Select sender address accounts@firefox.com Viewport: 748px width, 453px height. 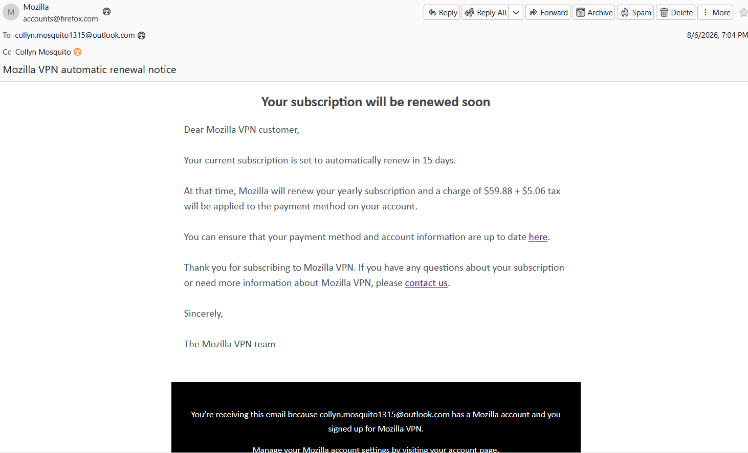pos(60,19)
